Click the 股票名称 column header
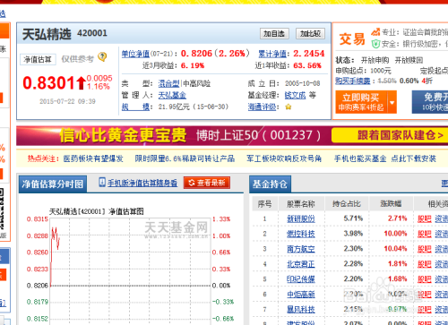Screen dimensions: 448x325 click(x=301, y=204)
